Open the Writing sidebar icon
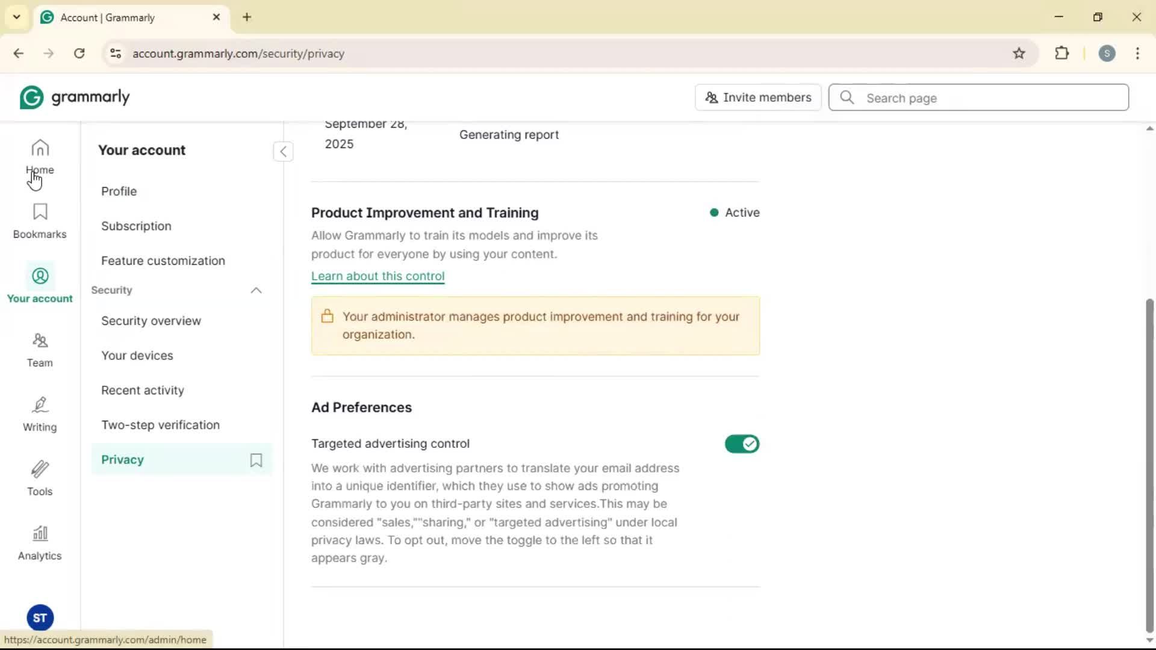Screen dimensions: 1156x650 (40, 414)
